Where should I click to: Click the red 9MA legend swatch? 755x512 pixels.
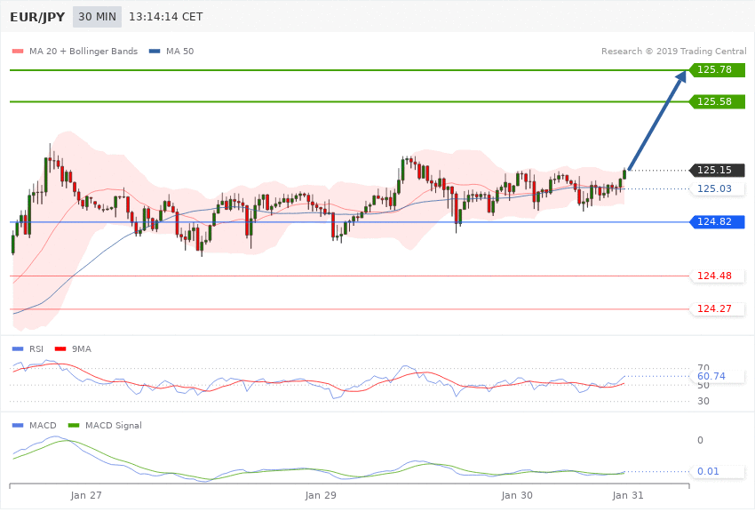60,349
